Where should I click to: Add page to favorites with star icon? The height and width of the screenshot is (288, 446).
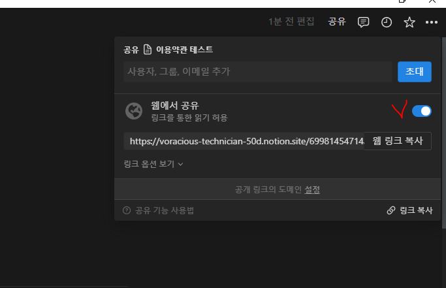pos(409,22)
